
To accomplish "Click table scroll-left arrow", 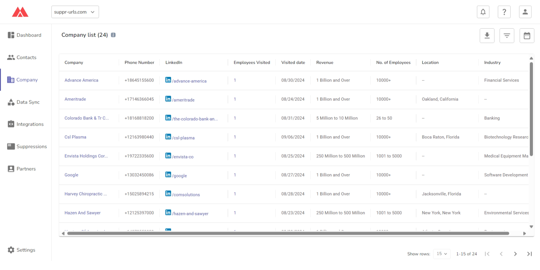I will tap(63, 234).
